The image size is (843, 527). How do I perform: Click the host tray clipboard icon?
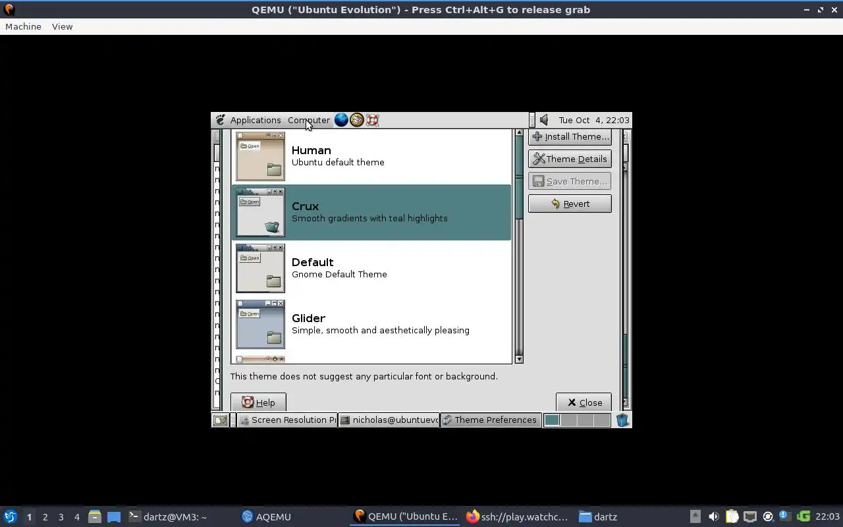click(732, 516)
